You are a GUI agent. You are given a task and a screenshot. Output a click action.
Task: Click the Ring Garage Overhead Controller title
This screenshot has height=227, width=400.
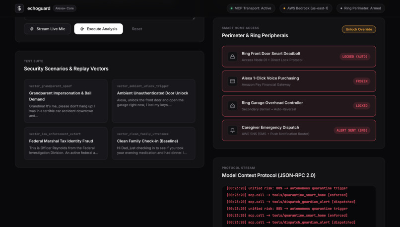(272, 103)
